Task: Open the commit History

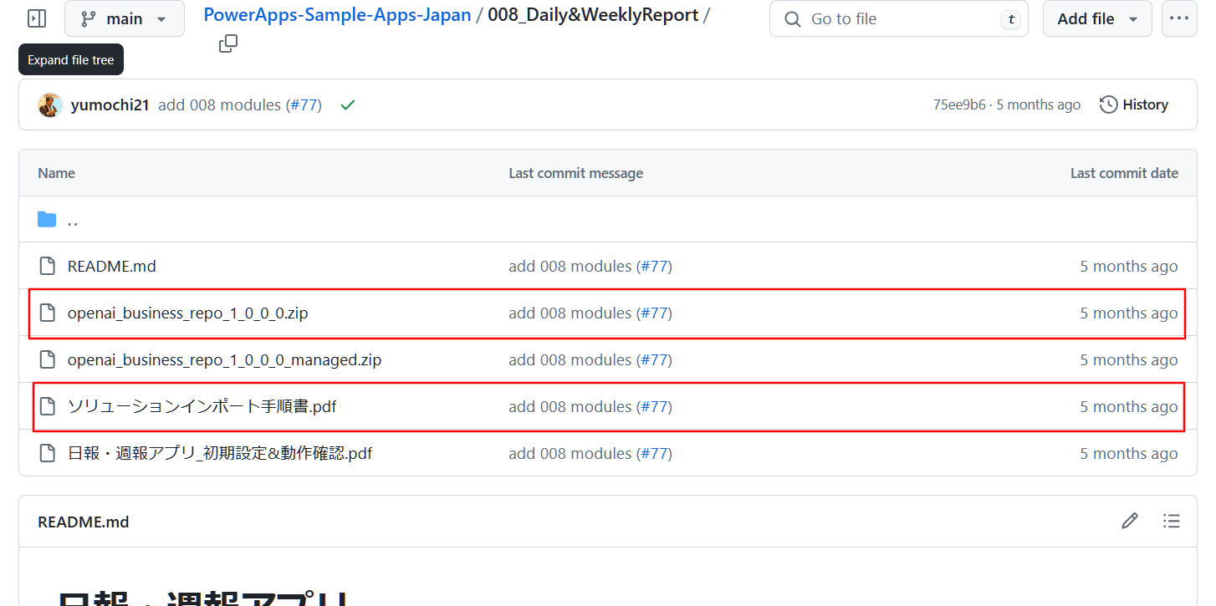Action: [x=1134, y=105]
